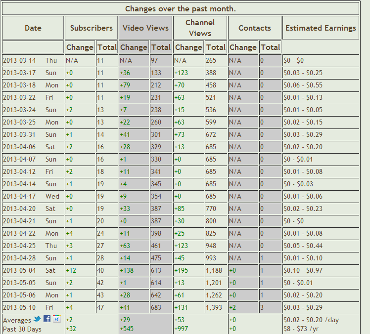
Task: Click yearly earnings $8 - $73 /yr
Action: 301,329
